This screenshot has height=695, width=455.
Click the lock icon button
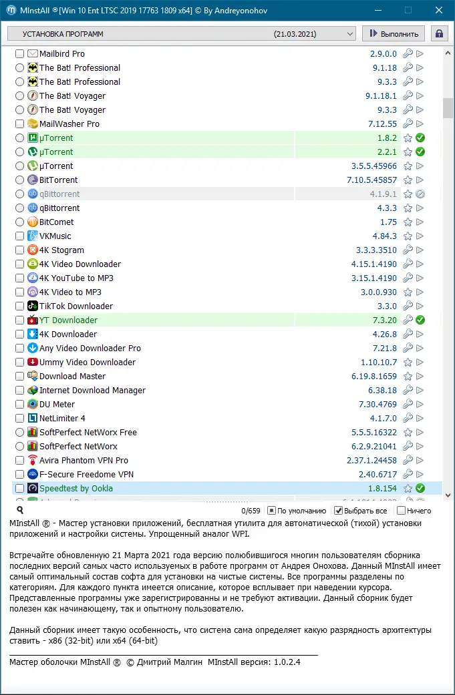(439, 33)
